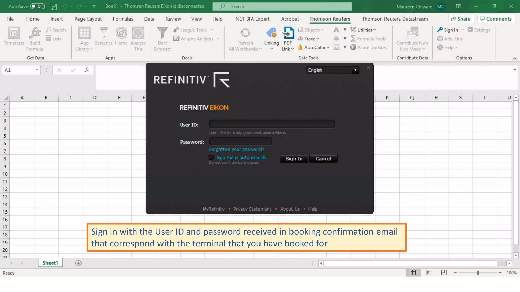Viewport: 520px width, 292px height.
Task: Zoom in with the plus button
Action: click(500, 273)
